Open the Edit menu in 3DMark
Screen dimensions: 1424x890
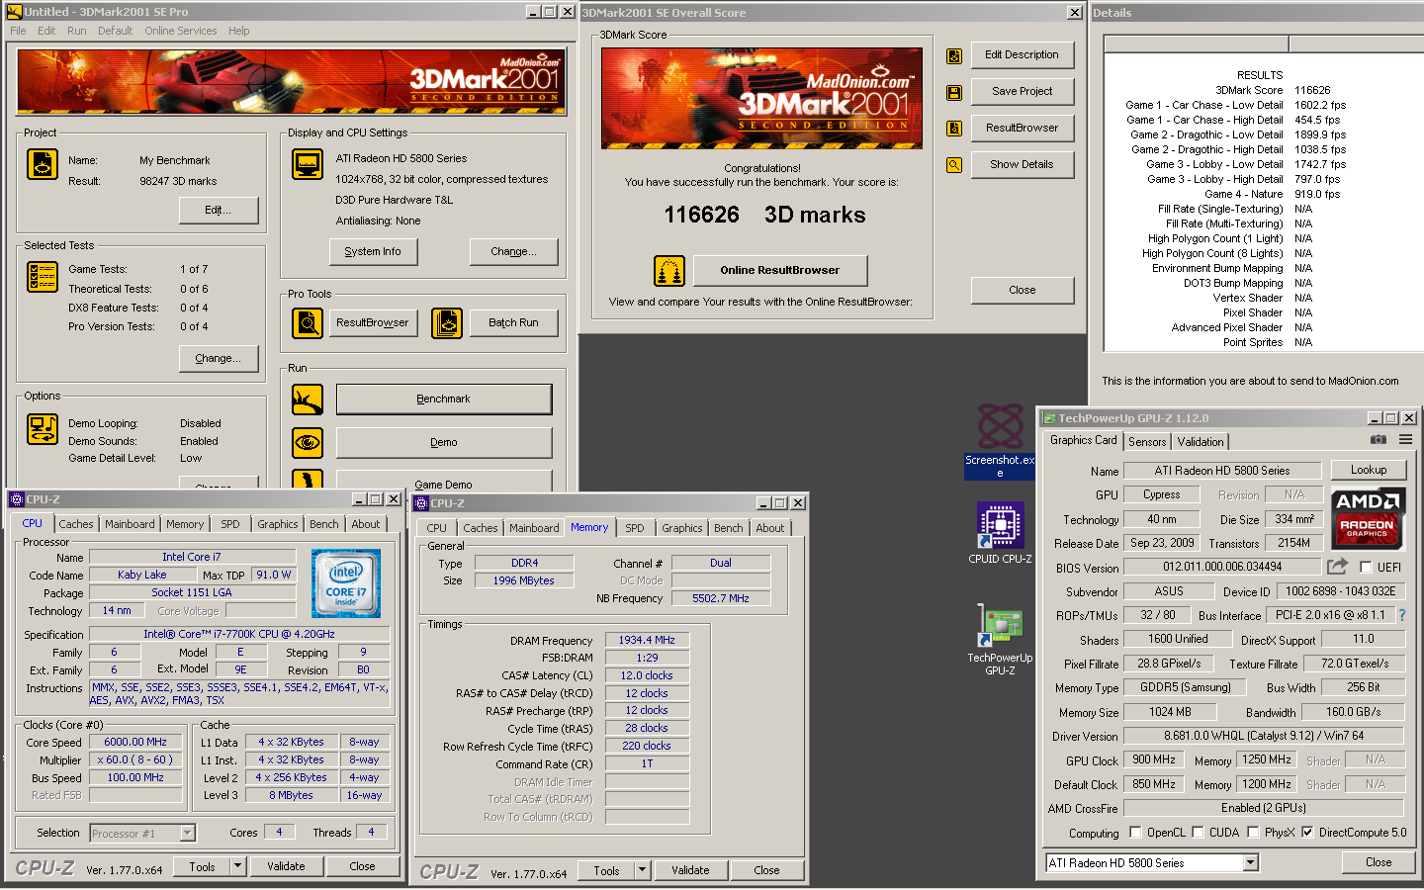[x=46, y=31]
